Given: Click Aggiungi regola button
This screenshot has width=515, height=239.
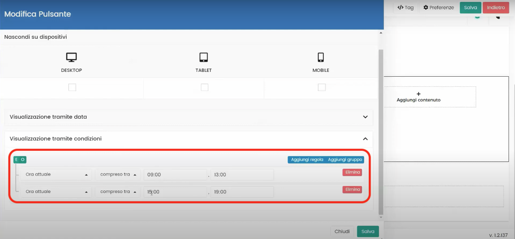Looking at the screenshot, I should click(307, 160).
